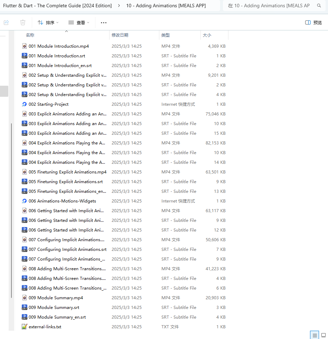Select file name 001 Module Introduction_en.srt
Screen dimensions: 328x339
click(60, 66)
